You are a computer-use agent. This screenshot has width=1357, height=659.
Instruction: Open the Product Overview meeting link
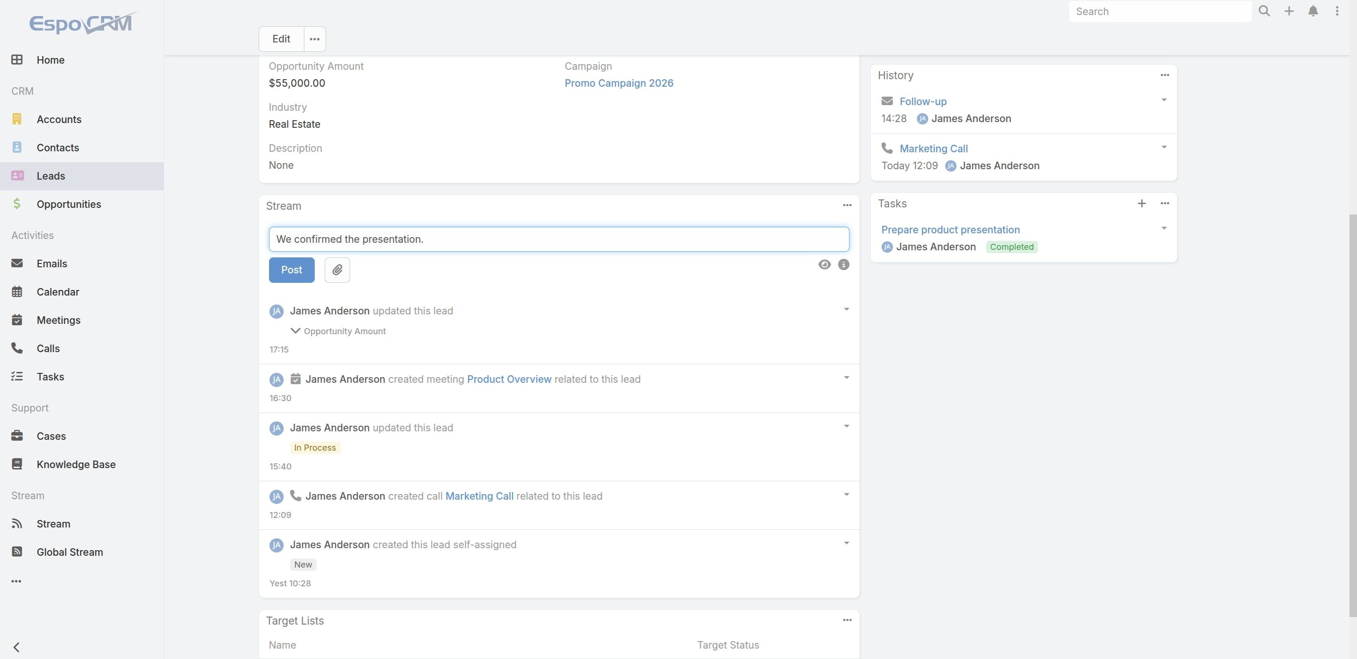(509, 379)
